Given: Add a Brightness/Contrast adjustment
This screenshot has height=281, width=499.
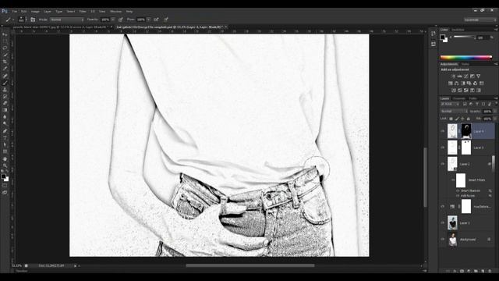Looking at the screenshot, I should 453,76.
